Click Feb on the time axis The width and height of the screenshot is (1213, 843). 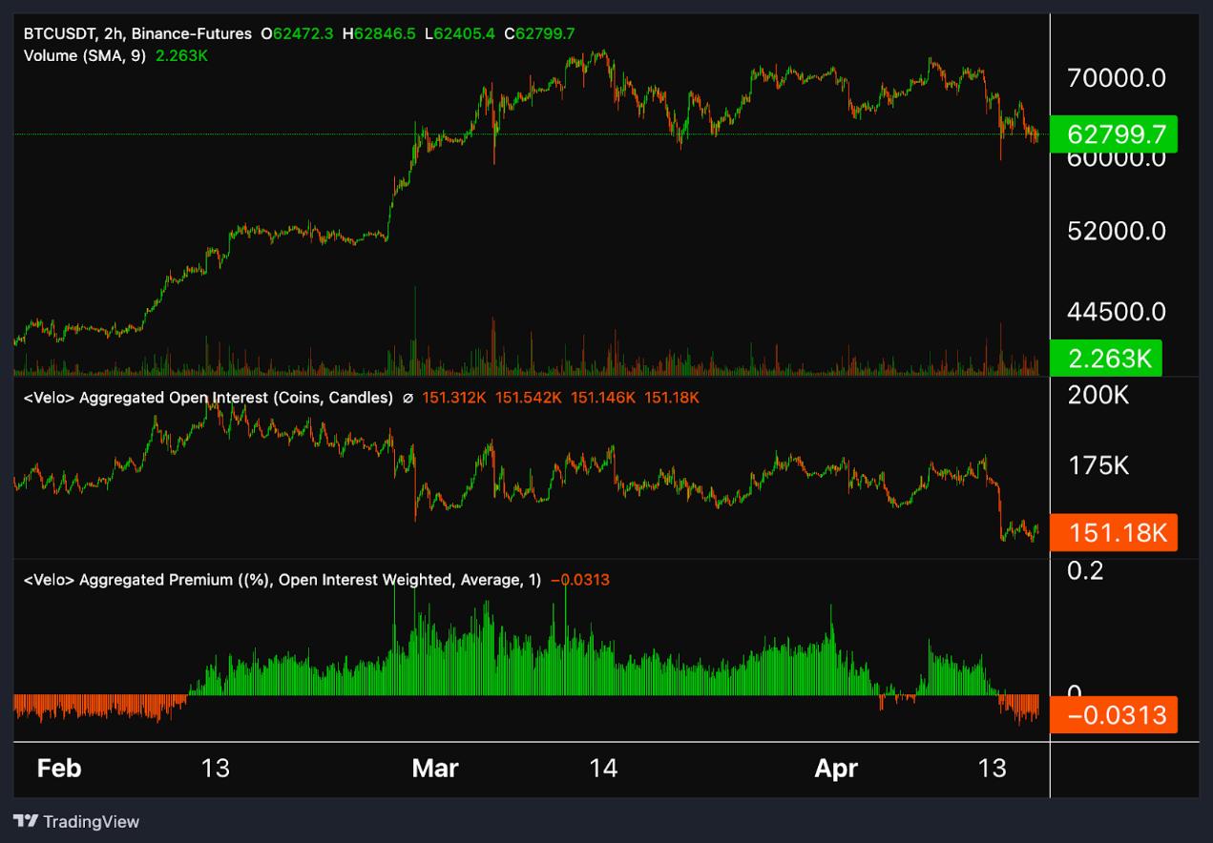(x=59, y=768)
